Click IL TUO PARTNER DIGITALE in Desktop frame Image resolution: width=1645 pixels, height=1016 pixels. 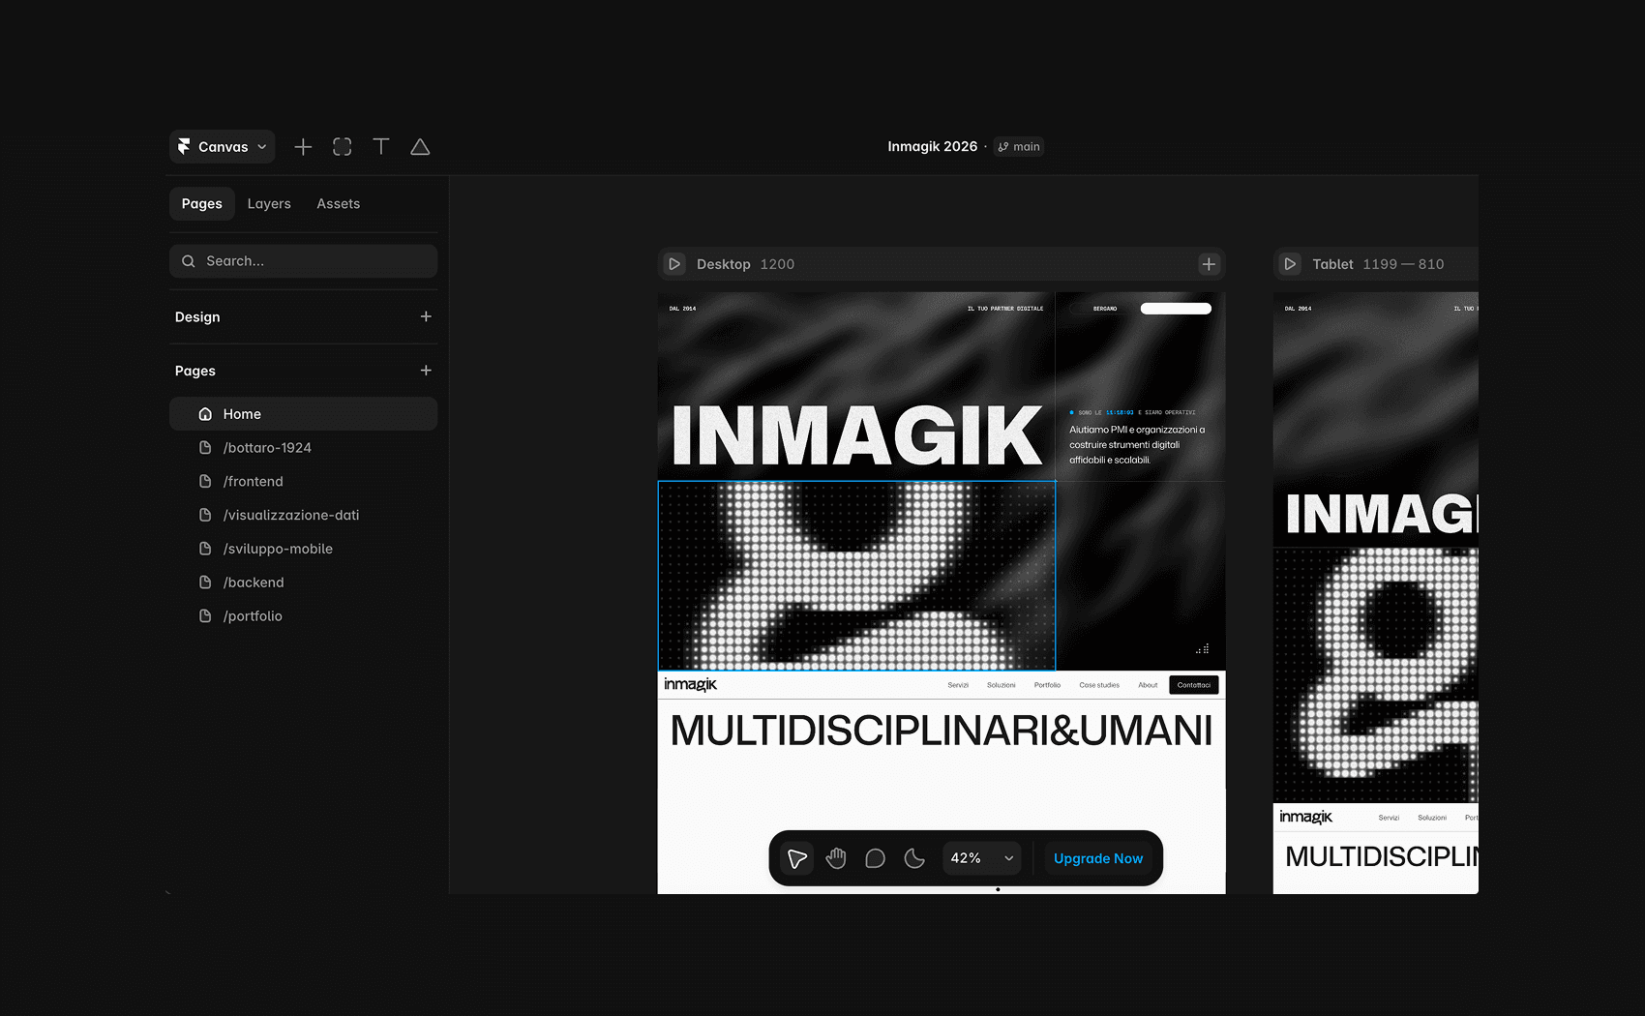click(x=1005, y=309)
